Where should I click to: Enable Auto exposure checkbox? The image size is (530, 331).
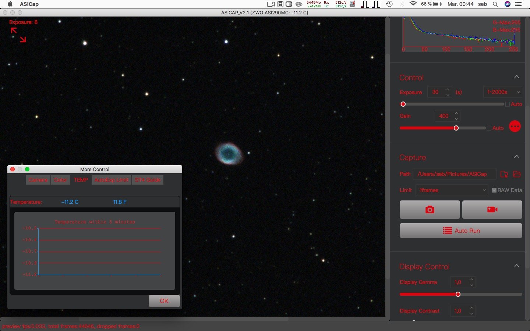point(508,104)
